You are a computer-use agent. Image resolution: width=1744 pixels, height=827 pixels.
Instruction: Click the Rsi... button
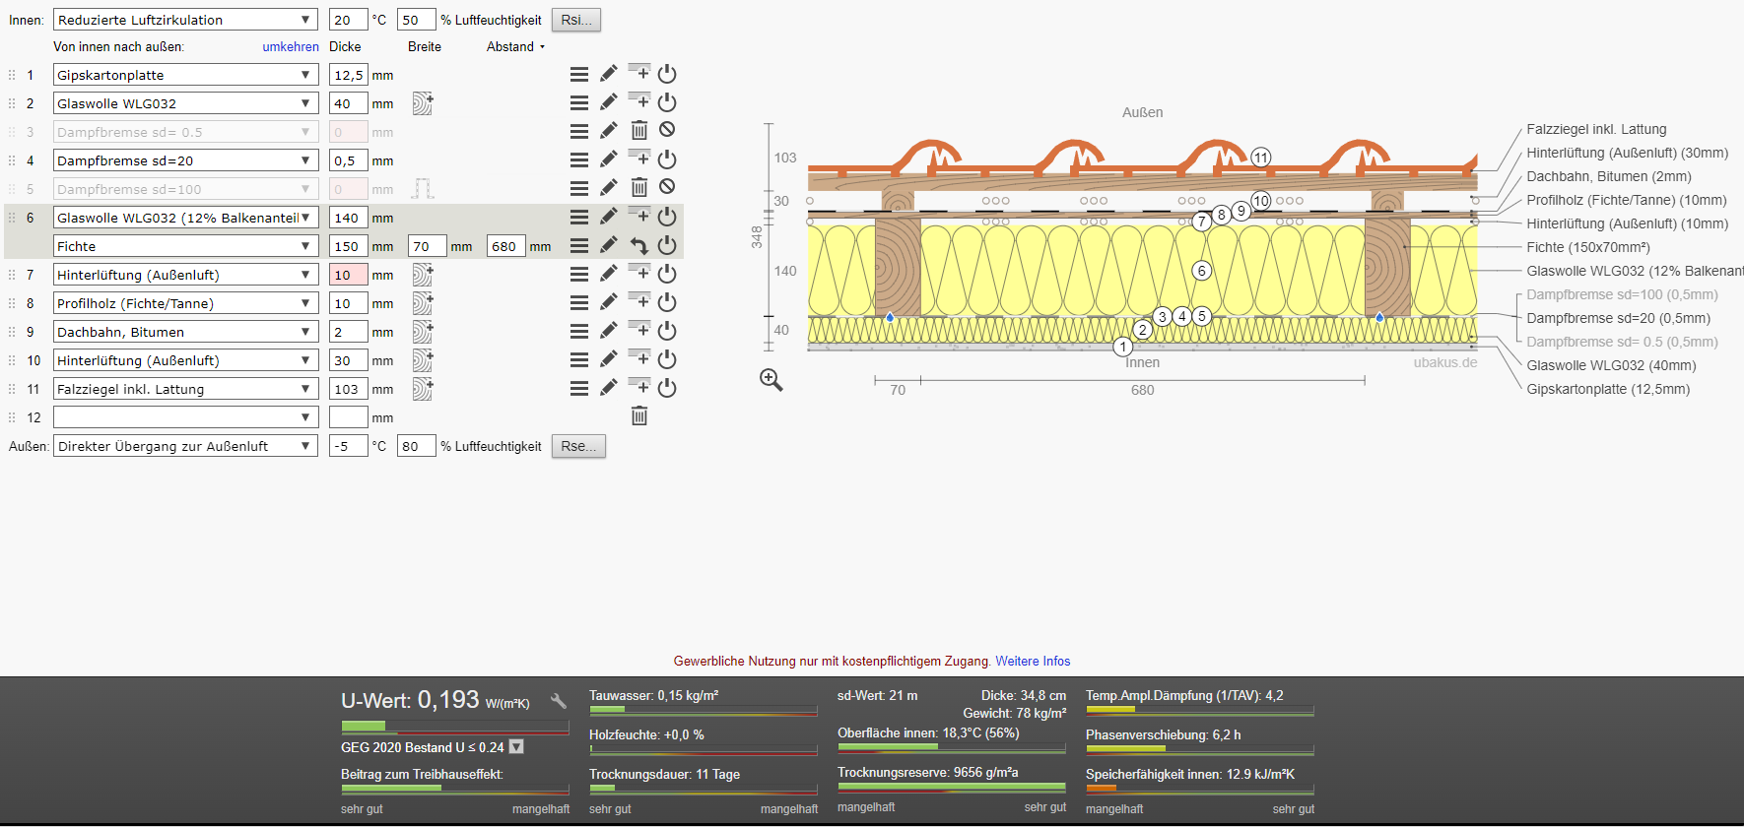tap(576, 20)
